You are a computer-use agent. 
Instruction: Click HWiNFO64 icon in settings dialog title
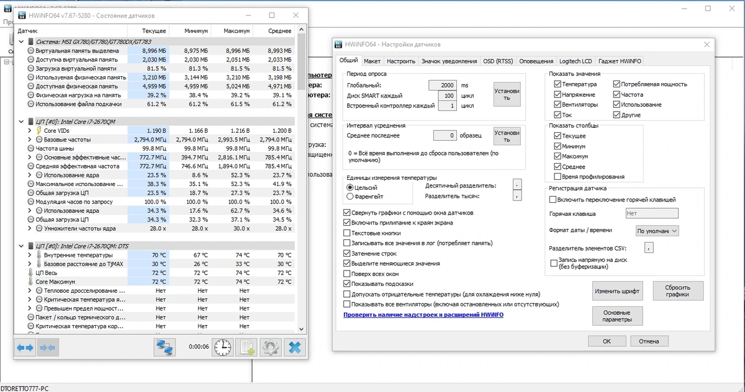tap(339, 45)
